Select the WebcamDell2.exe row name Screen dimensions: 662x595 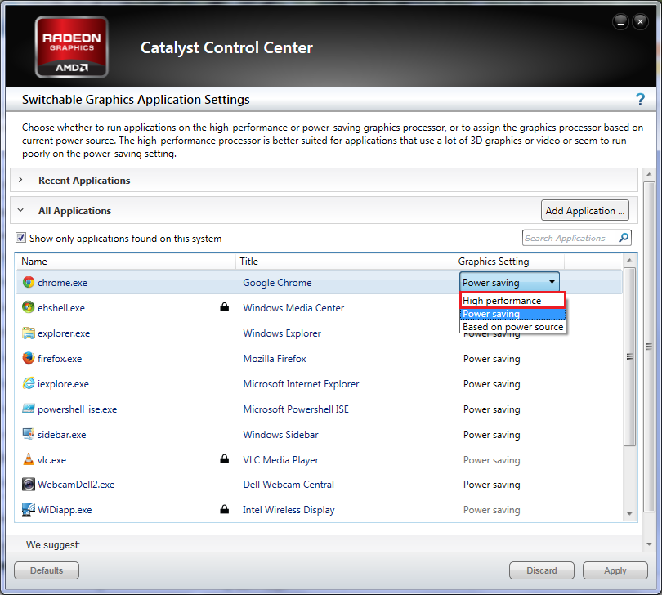[76, 485]
